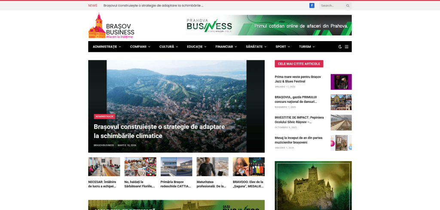Image resolution: width=440 pixels, height=210 pixels.
Task: Open the Companii menu item
Action: click(138, 47)
